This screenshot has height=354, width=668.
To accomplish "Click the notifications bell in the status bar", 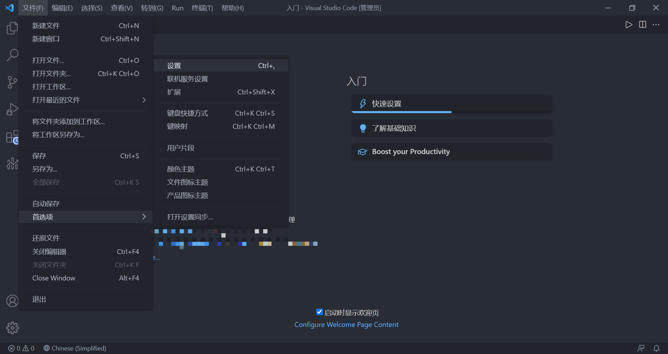I will pyautogui.click(x=656, y=348).
